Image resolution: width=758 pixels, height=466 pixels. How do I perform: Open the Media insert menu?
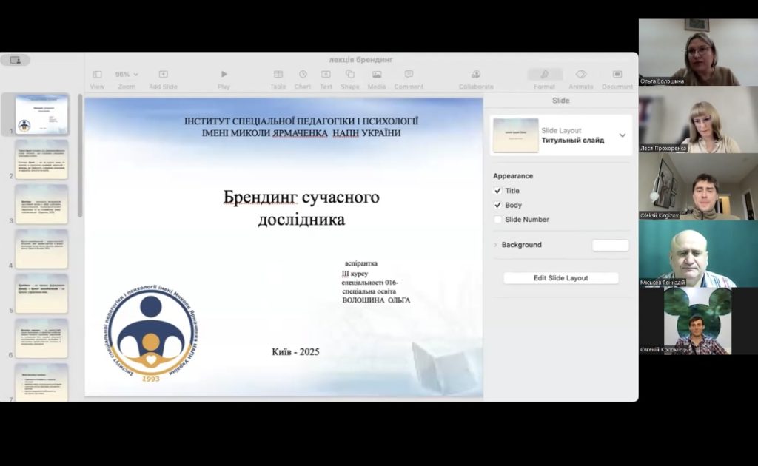[377, 75]
